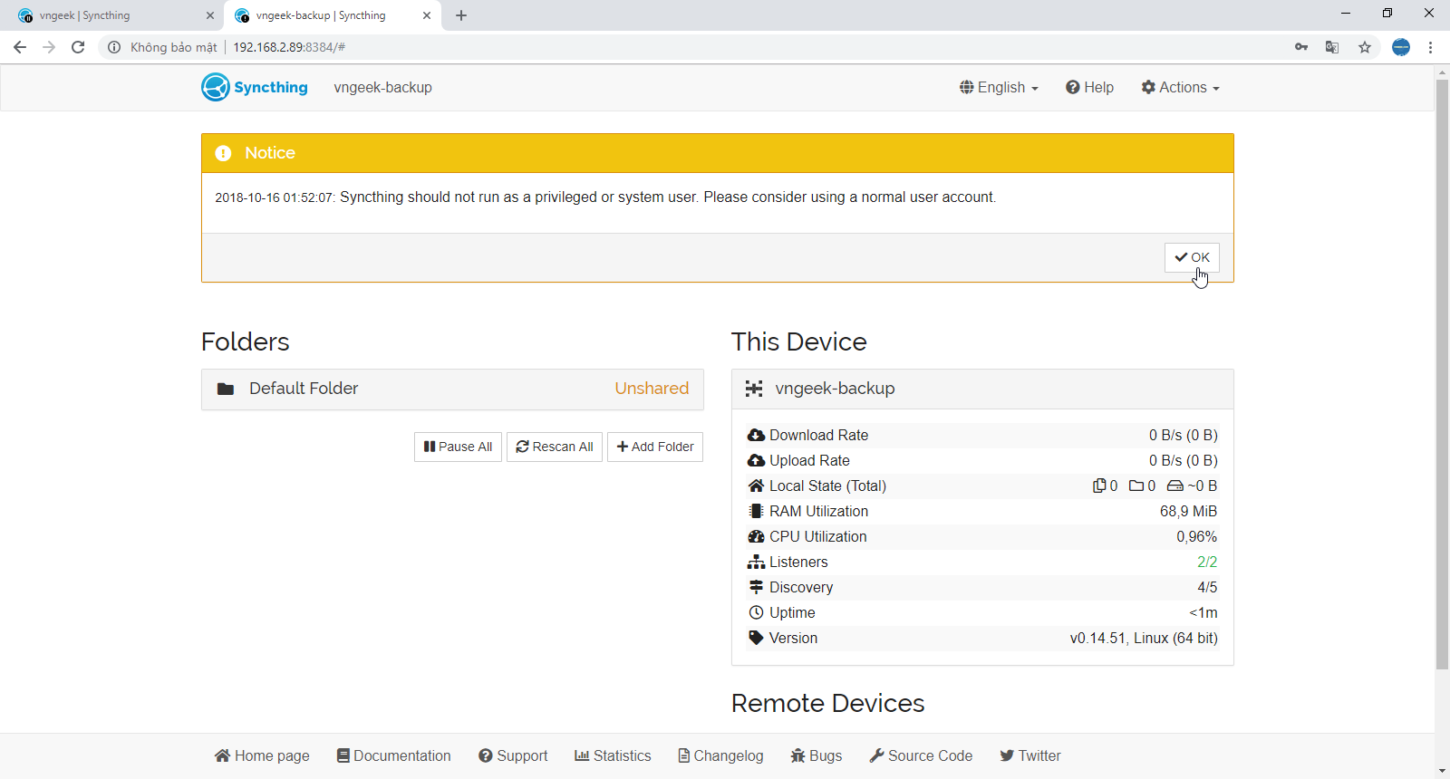Screen dimensions: 1450x779
Task: Click the Listeners 2/2 value
Action: 1207,562
